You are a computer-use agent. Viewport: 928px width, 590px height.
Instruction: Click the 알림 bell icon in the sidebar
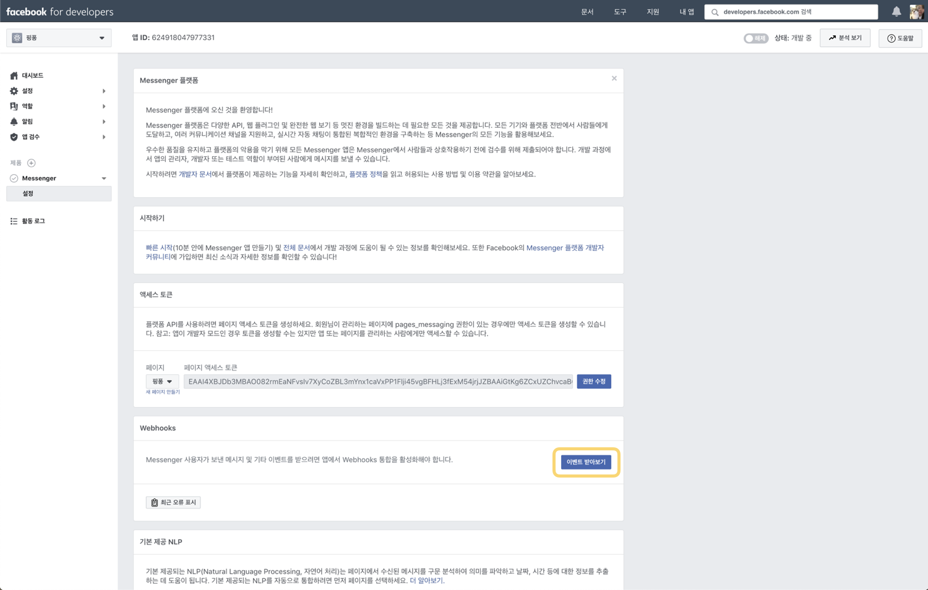click(14, 122)
